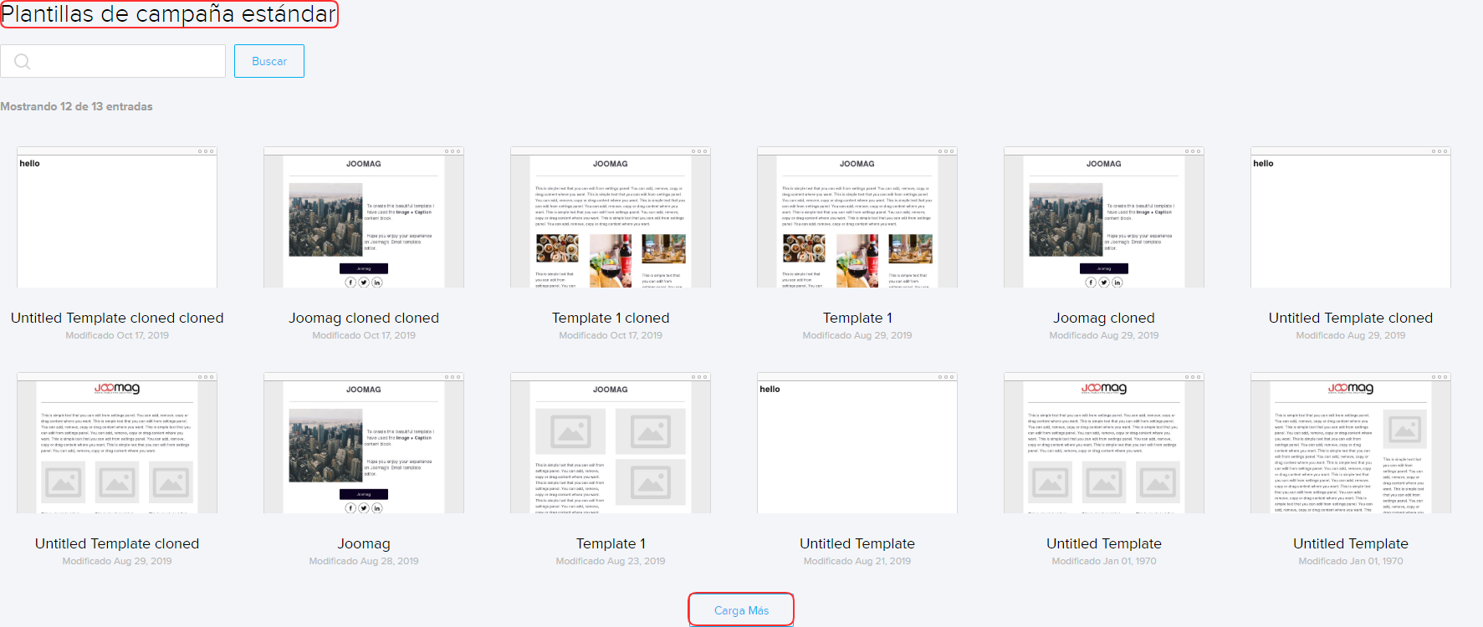Open the Template 1 cloned thumbnail preview
Screen dimensions: 1483x627
click(611, 222)
